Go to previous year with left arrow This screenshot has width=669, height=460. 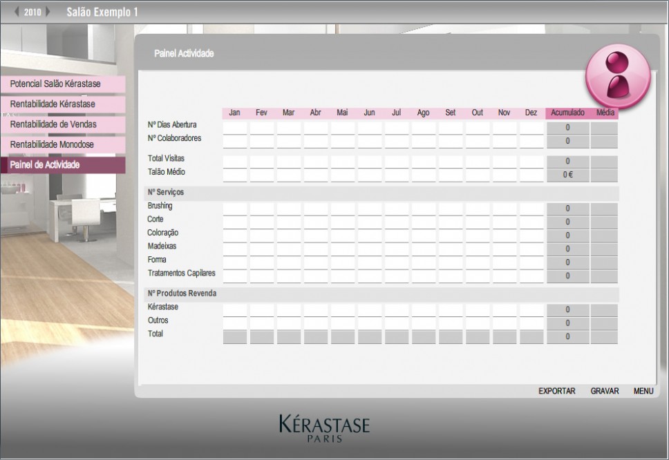click(x=17, y=12)
